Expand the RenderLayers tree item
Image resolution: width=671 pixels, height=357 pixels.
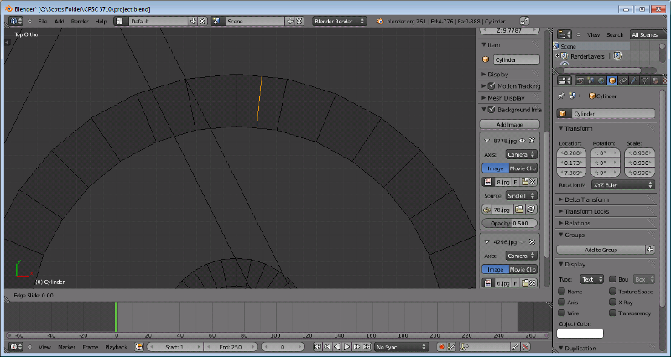[557, 56]
